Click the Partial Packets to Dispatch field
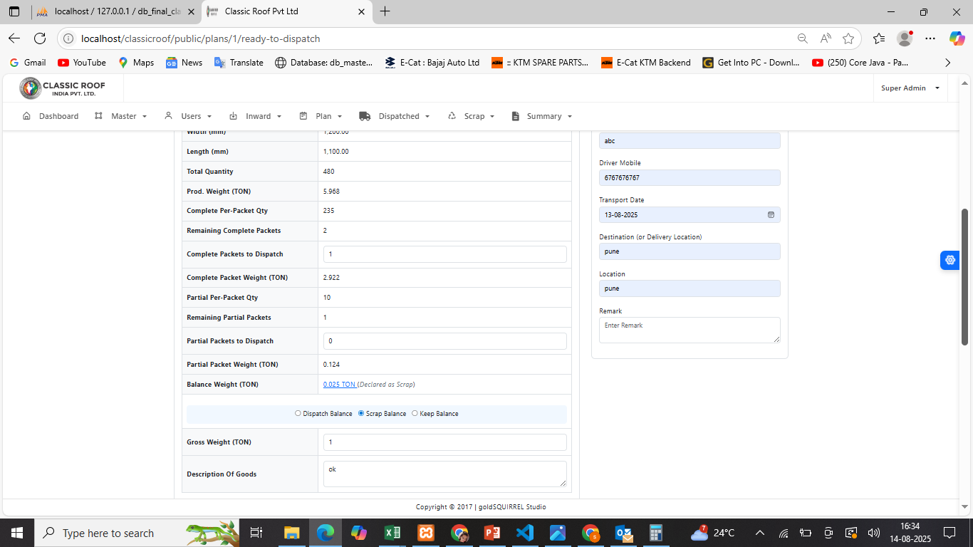Screen dimensions: 973x547 pos(445,341)
